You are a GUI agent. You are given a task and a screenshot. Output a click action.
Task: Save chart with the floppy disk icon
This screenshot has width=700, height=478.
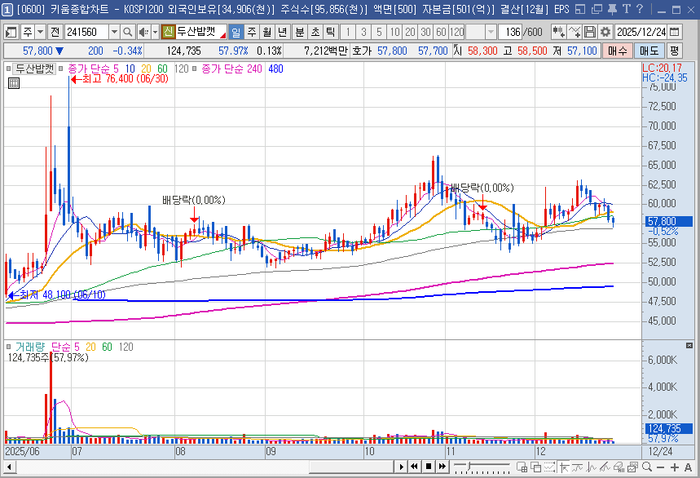pyautogui.click(x=590, y=32)
